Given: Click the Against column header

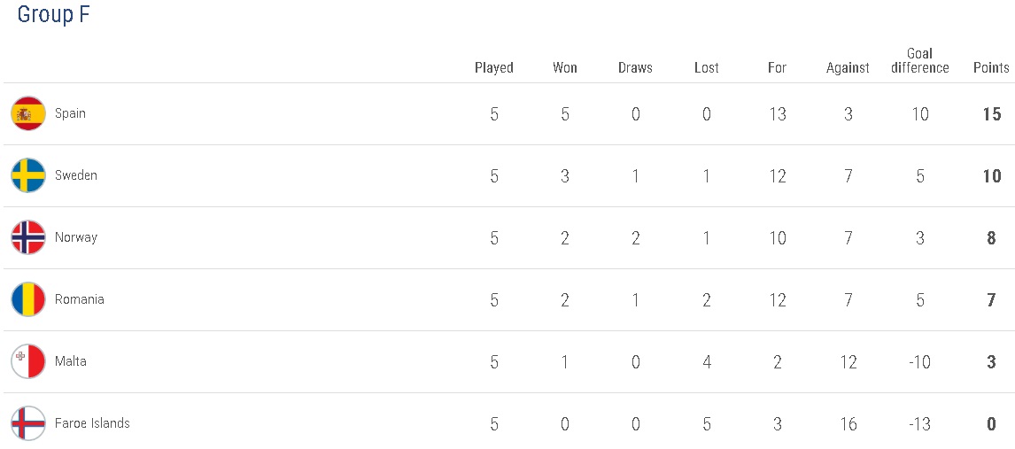Looking at the screenshot, I should pos(848,67).
